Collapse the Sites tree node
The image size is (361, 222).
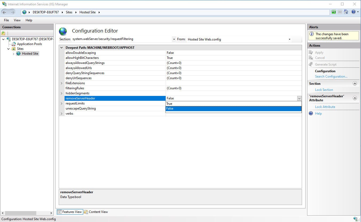8,49
